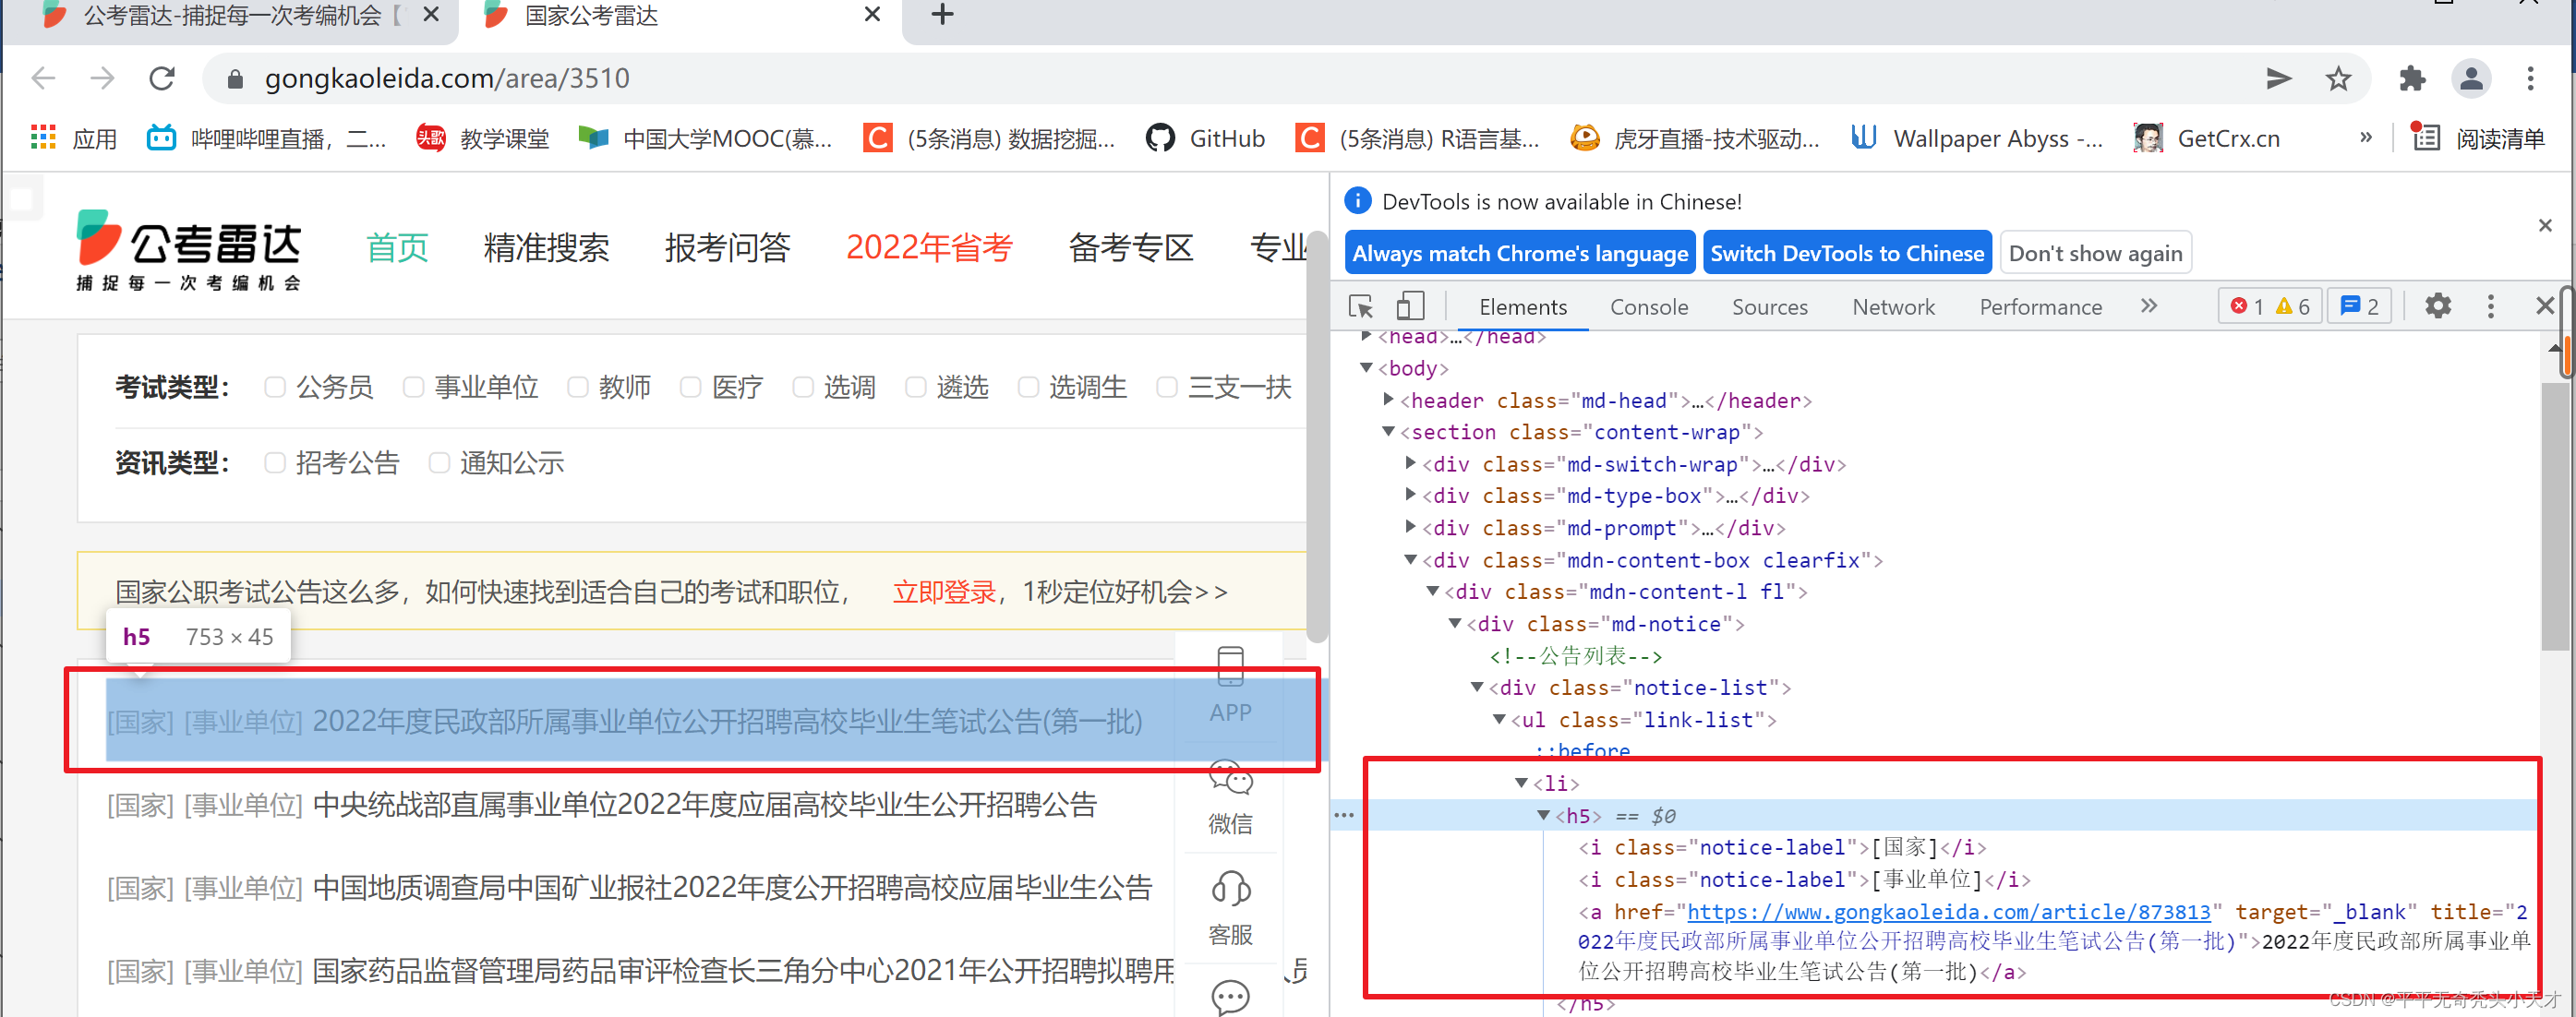The image size is (2576, 1017).
Task: Expand the div md-type-box node
Action: point(1410,495)
